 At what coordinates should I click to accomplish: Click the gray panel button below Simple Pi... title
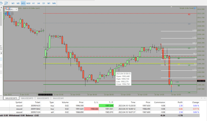click(x=12, y=14)
